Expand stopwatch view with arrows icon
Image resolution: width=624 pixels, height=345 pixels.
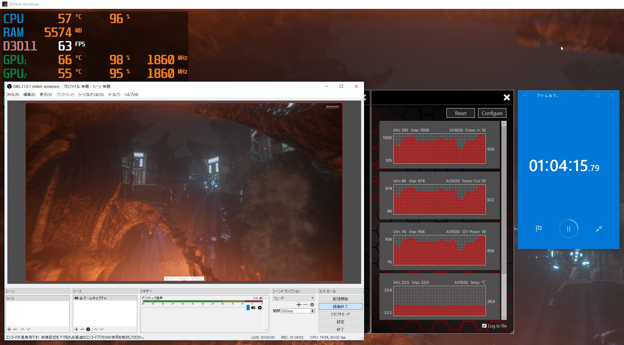[599, 229]
